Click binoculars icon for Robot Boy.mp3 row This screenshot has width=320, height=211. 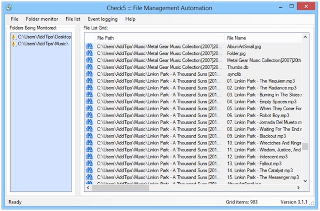[89, 115]
